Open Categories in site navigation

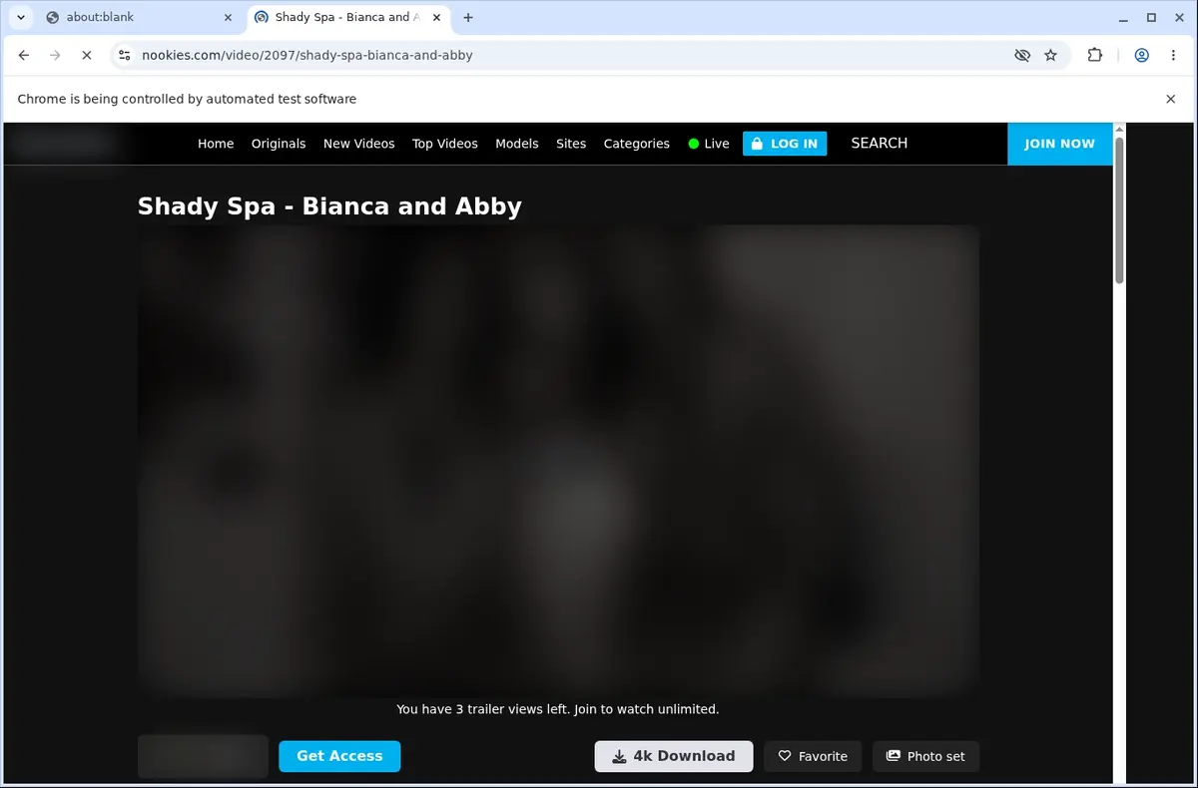pos(637,144)
